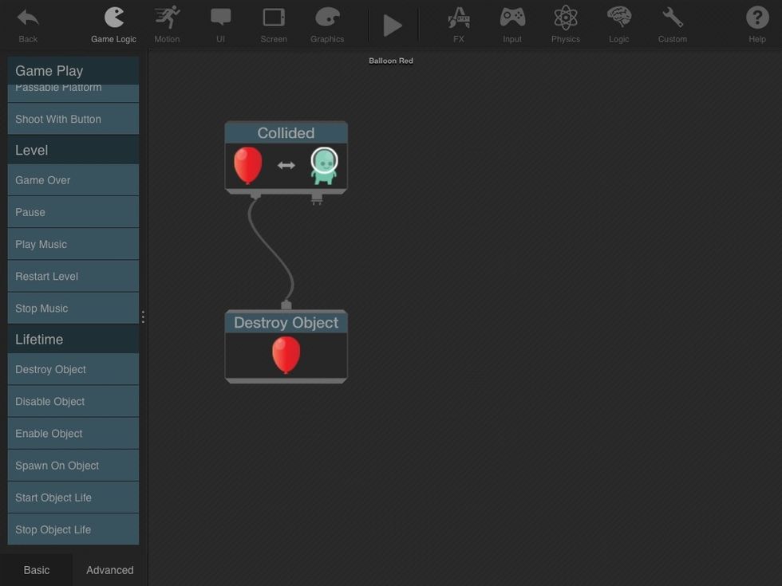Open the Motion running-man category

167,18
